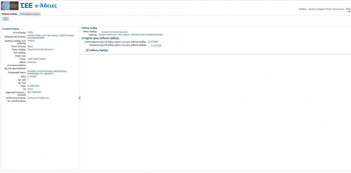Click the Οριζόμενη expiry date input field

pyautogui.click(x=155, y=45)
